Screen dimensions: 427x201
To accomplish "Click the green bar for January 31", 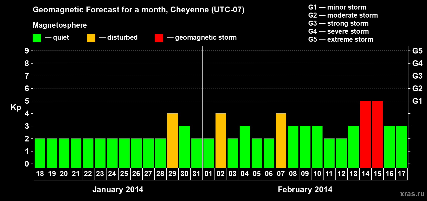I will (197, 153).
